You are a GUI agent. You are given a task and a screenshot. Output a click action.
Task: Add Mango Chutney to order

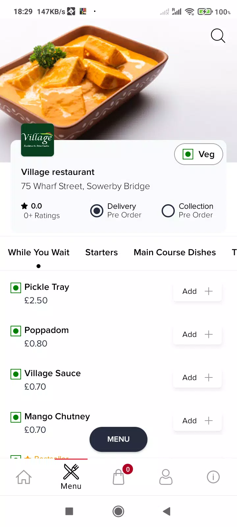click(x=197, y=421)
